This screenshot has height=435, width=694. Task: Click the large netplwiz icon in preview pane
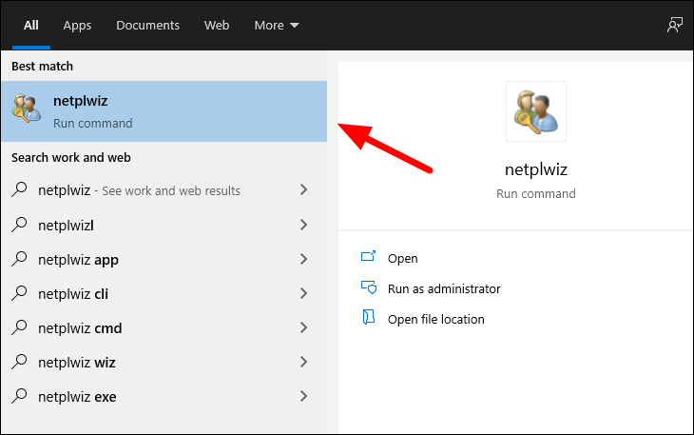click(535, 111)
